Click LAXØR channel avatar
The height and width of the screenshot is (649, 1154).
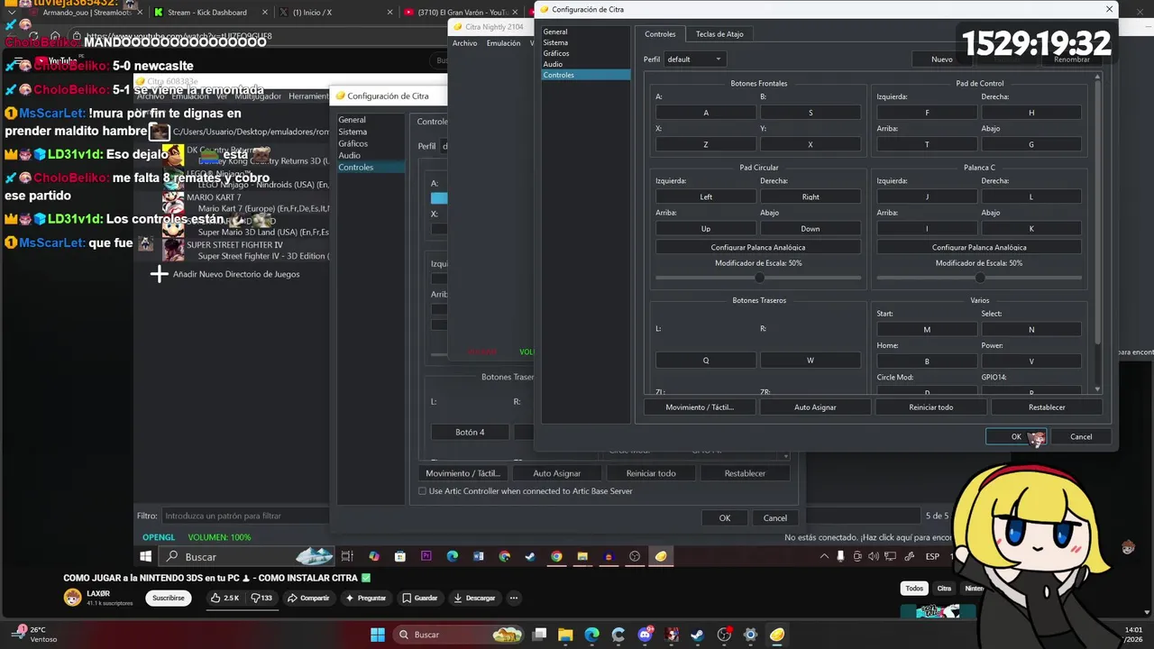click(x=72, y=598)
